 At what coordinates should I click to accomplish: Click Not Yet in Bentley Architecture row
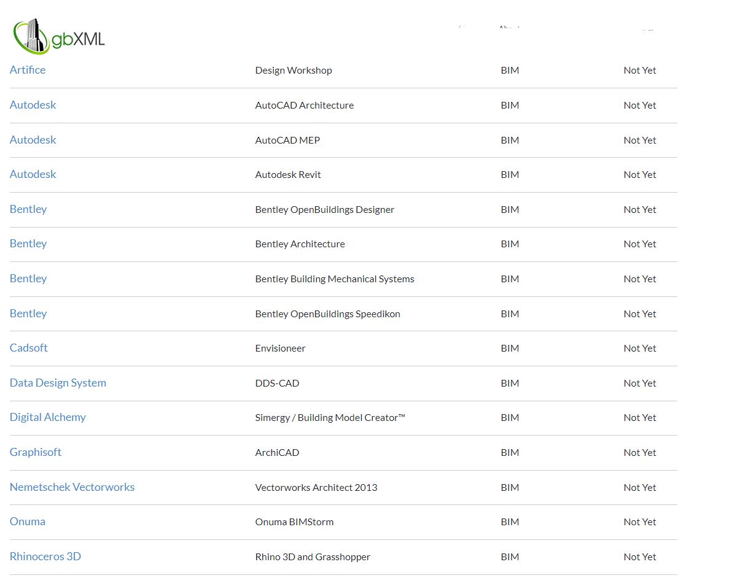[640, 244]
